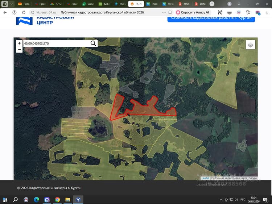272x204 pixels.
Task: Zoom out on the cadastral map
Action: (19, 50)
